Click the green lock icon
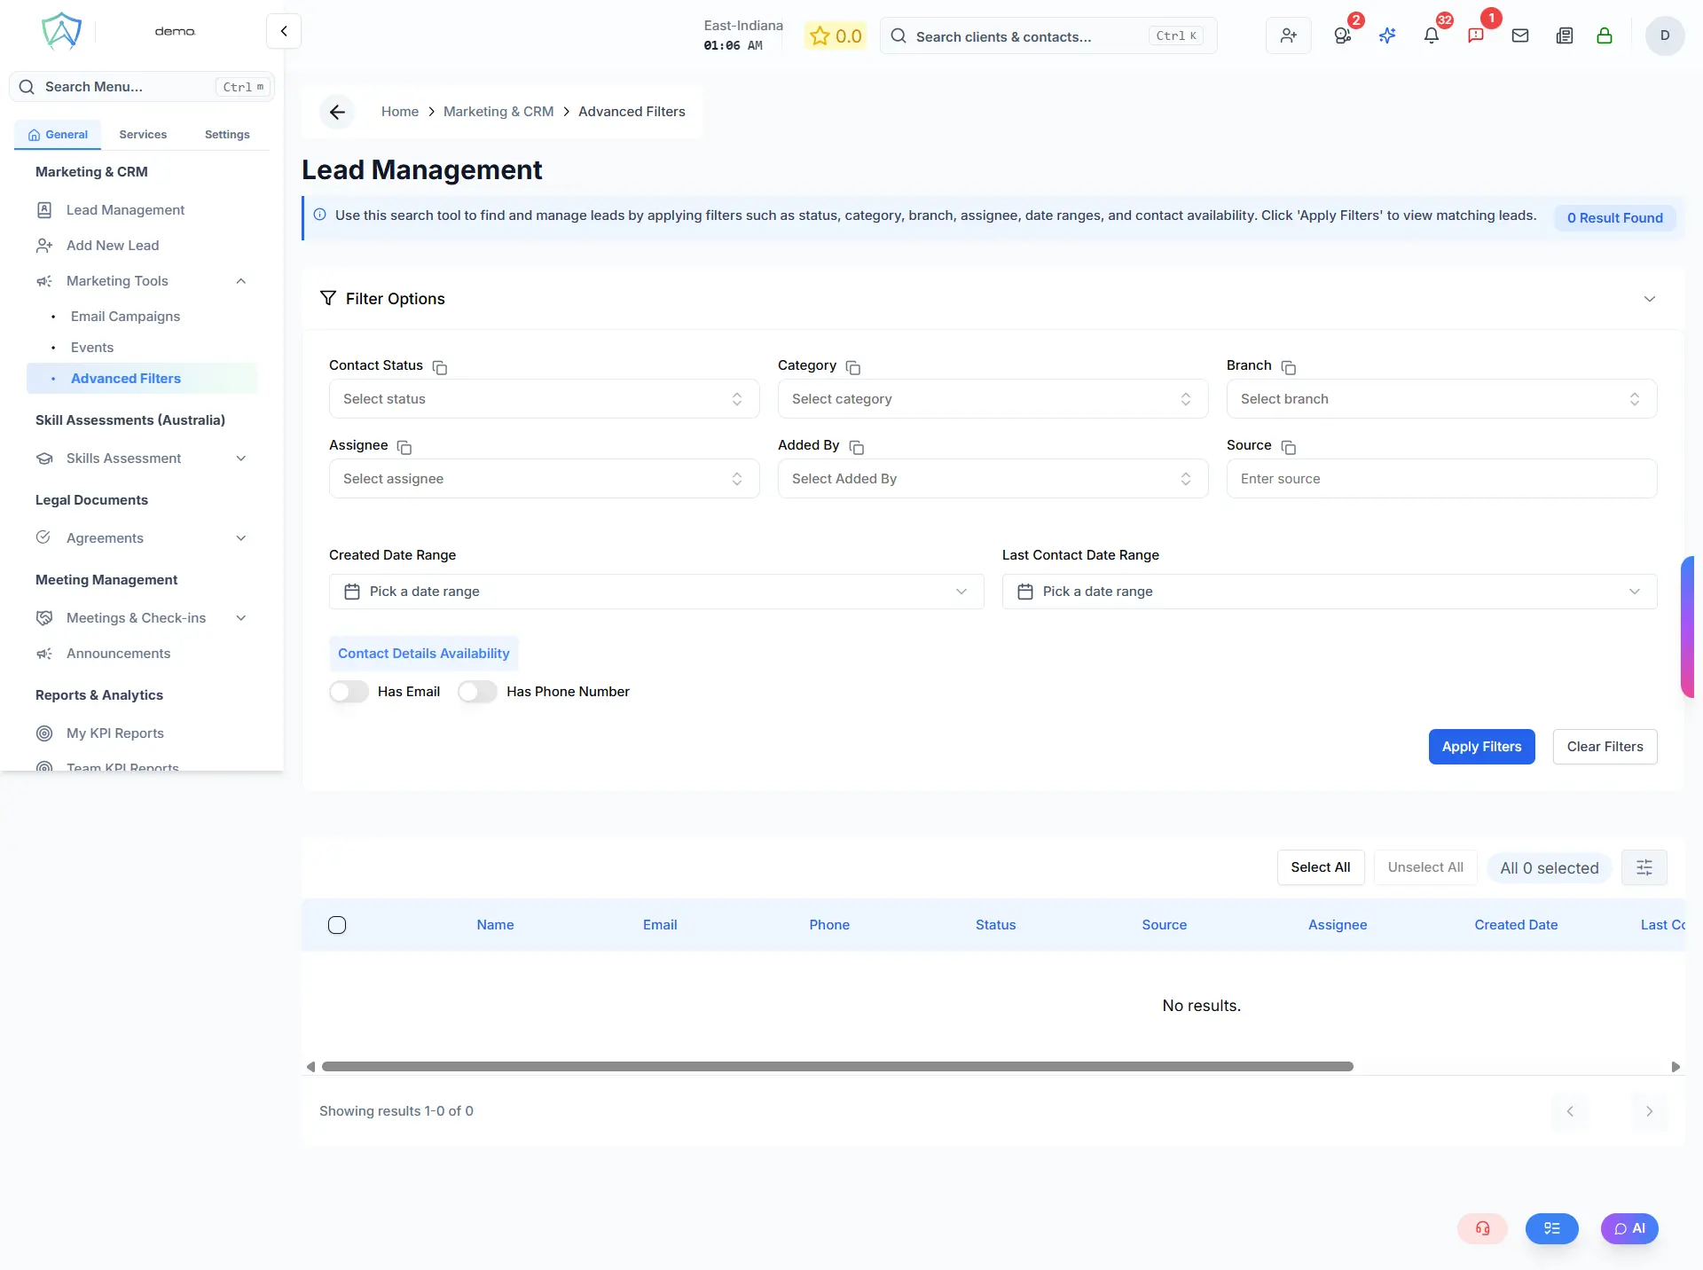 1604,35
